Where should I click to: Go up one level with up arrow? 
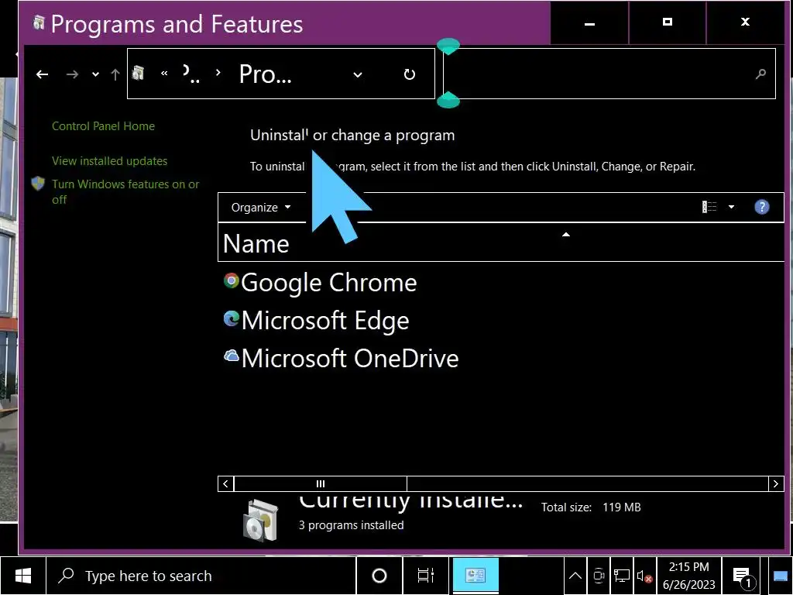tap(115, 74)
